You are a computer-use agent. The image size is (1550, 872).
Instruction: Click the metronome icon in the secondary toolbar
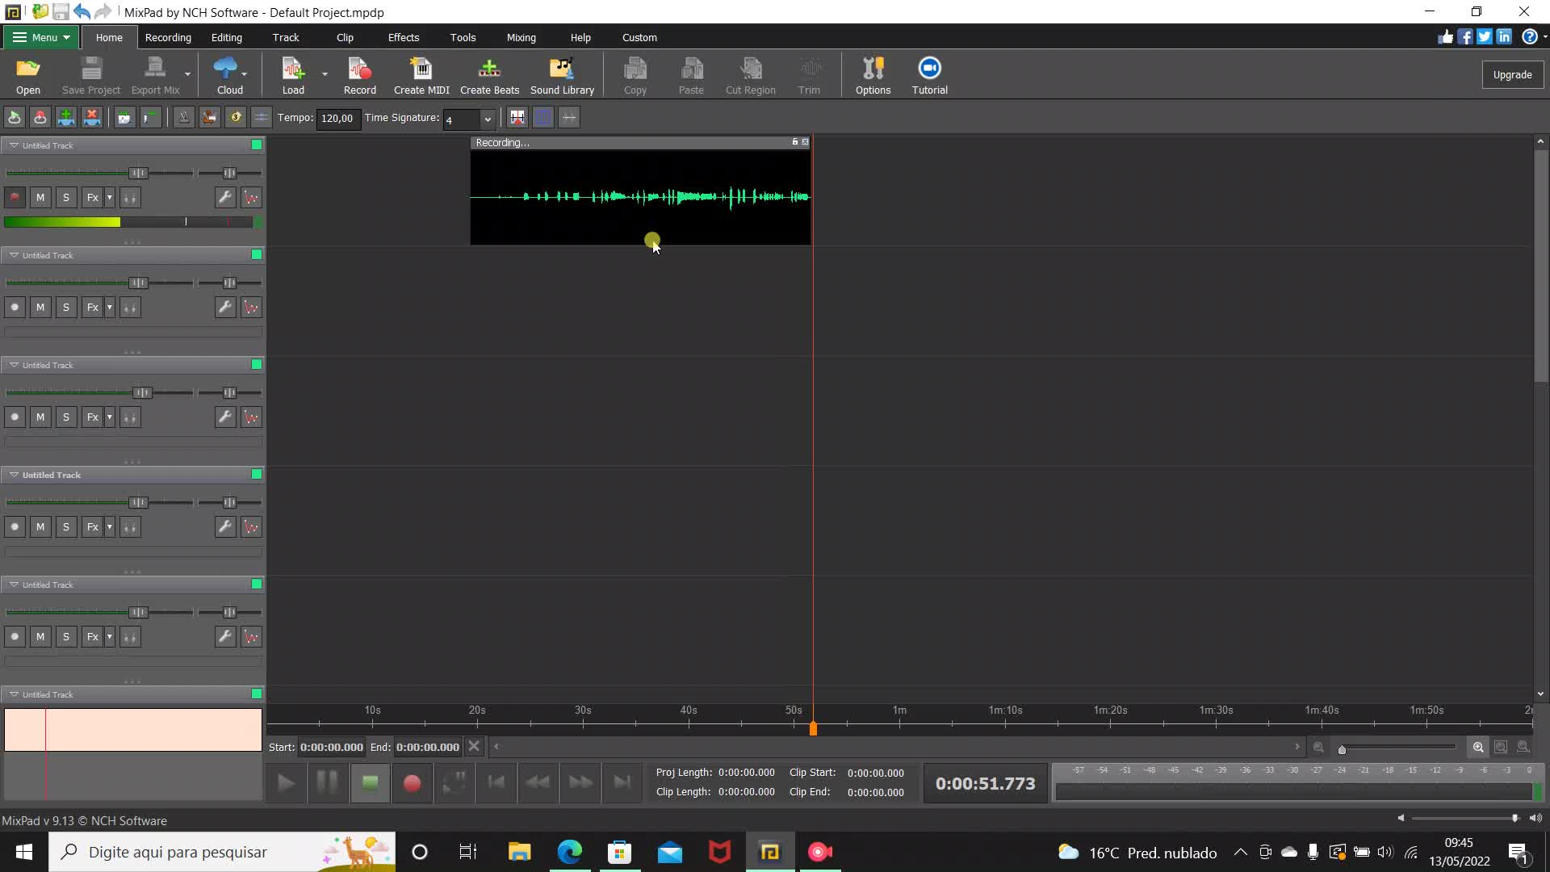pyautogui.click(x=183, y=118)
